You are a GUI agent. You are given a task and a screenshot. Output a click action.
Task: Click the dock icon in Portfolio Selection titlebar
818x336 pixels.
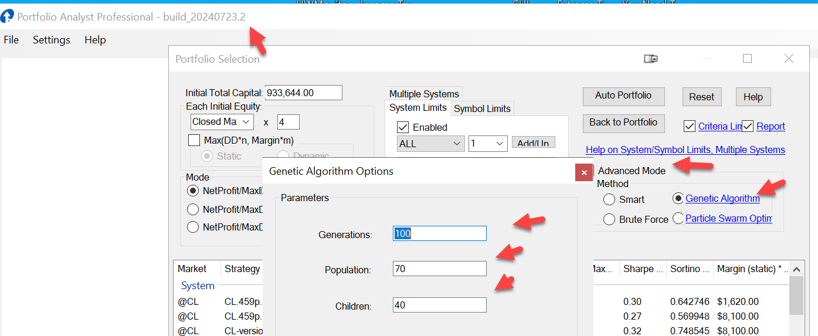pos(651,59)
